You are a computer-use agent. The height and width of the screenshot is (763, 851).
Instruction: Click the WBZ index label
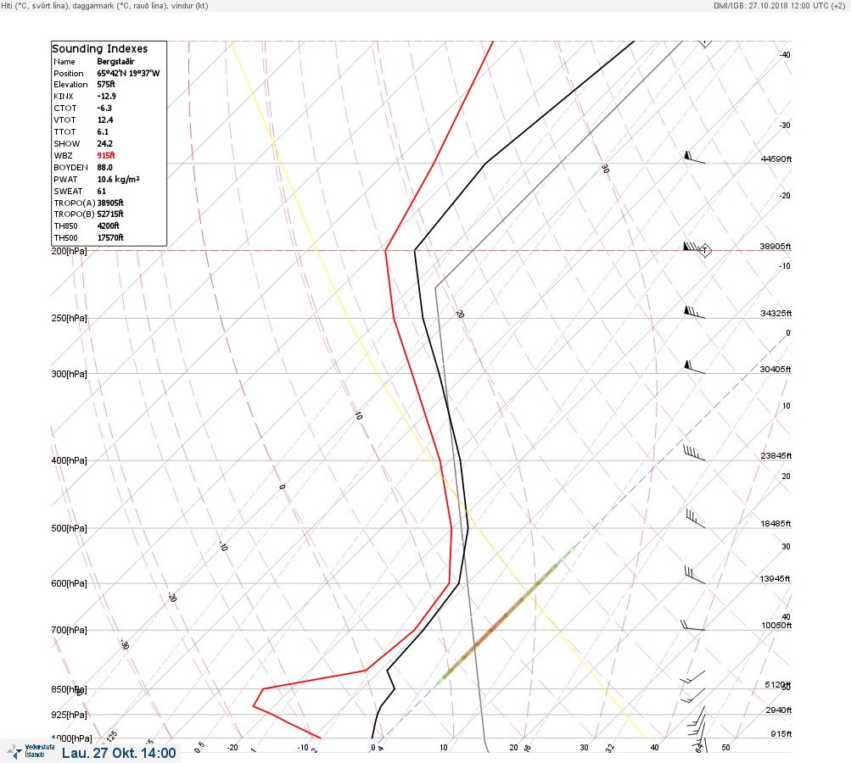63,156
